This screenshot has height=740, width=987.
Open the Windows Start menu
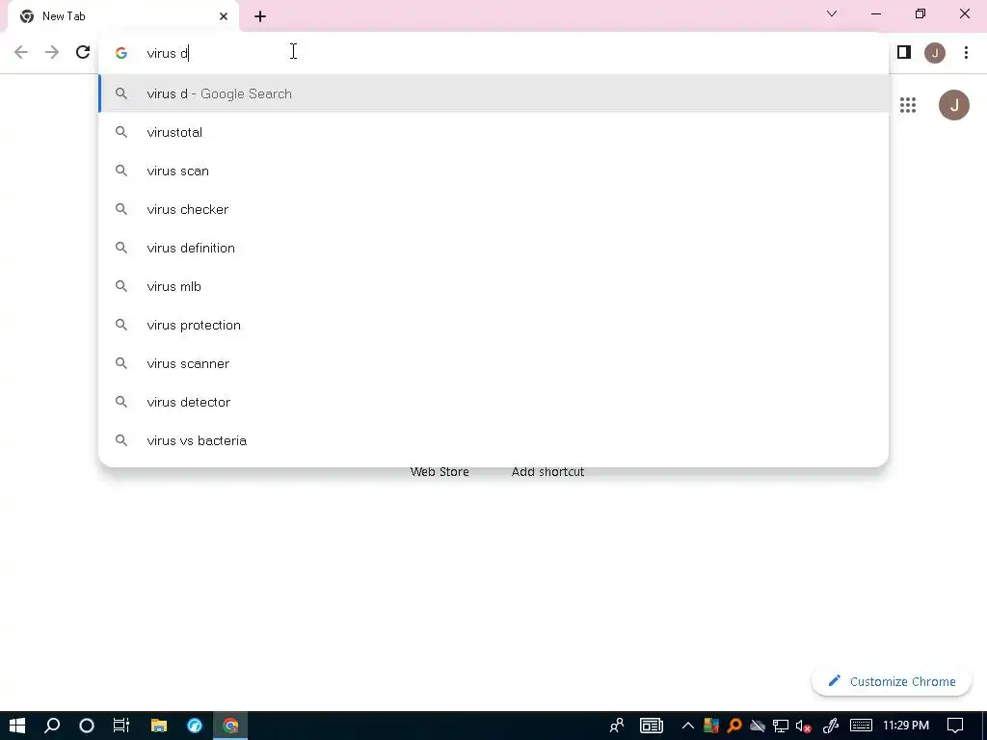tap(17, 726)
